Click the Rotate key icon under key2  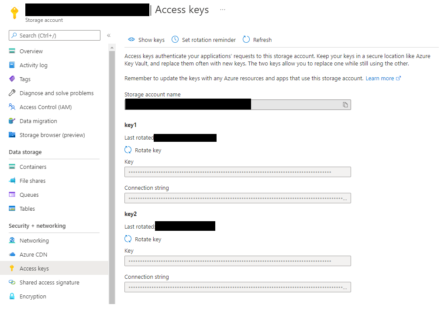point(128,239)
